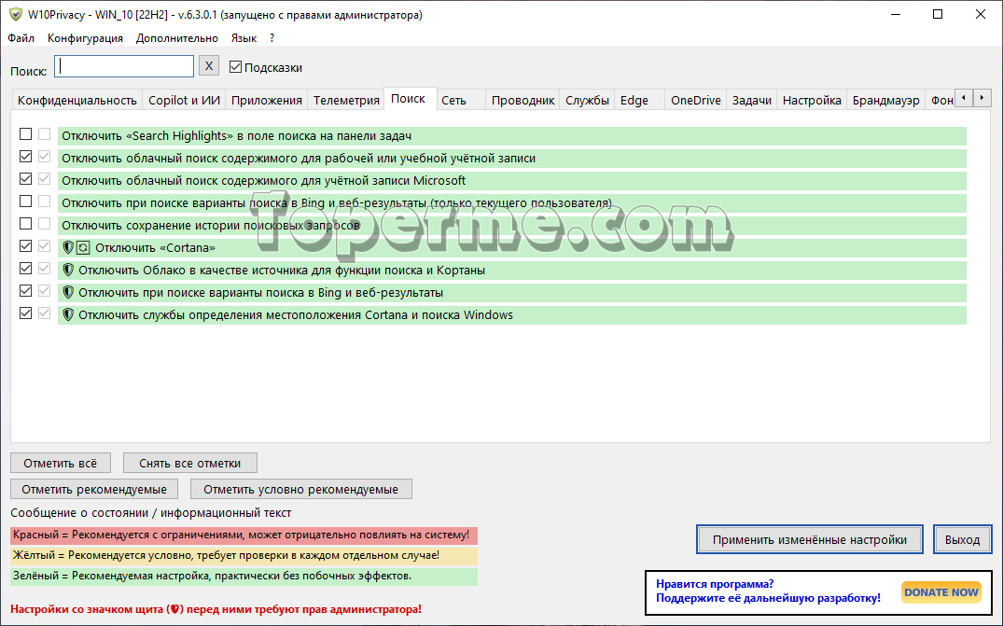
Task: Switch to the Конфиденциальность tab
Action: [x=77, y=101]
